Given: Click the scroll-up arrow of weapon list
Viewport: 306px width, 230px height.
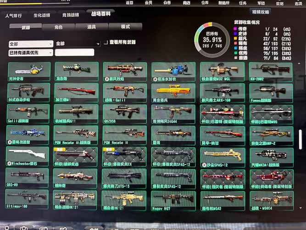Looking at the screenshot, I should tap(300, 63).
